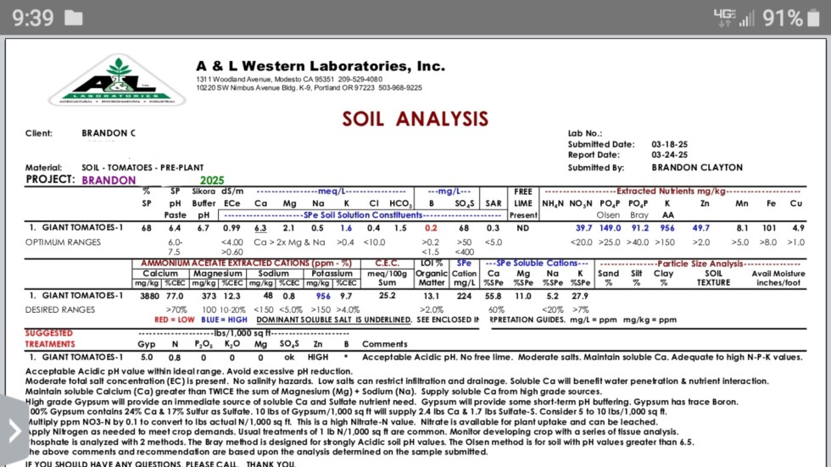Image resolution: width=831 pixels, height=467 pixels.
Task: Click the SOIL ANALYSIS title heading
Action: pyautogui.click(x=415, y=119)
